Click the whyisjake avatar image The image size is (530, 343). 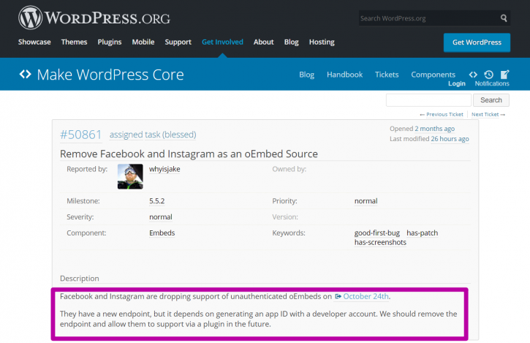130,176
